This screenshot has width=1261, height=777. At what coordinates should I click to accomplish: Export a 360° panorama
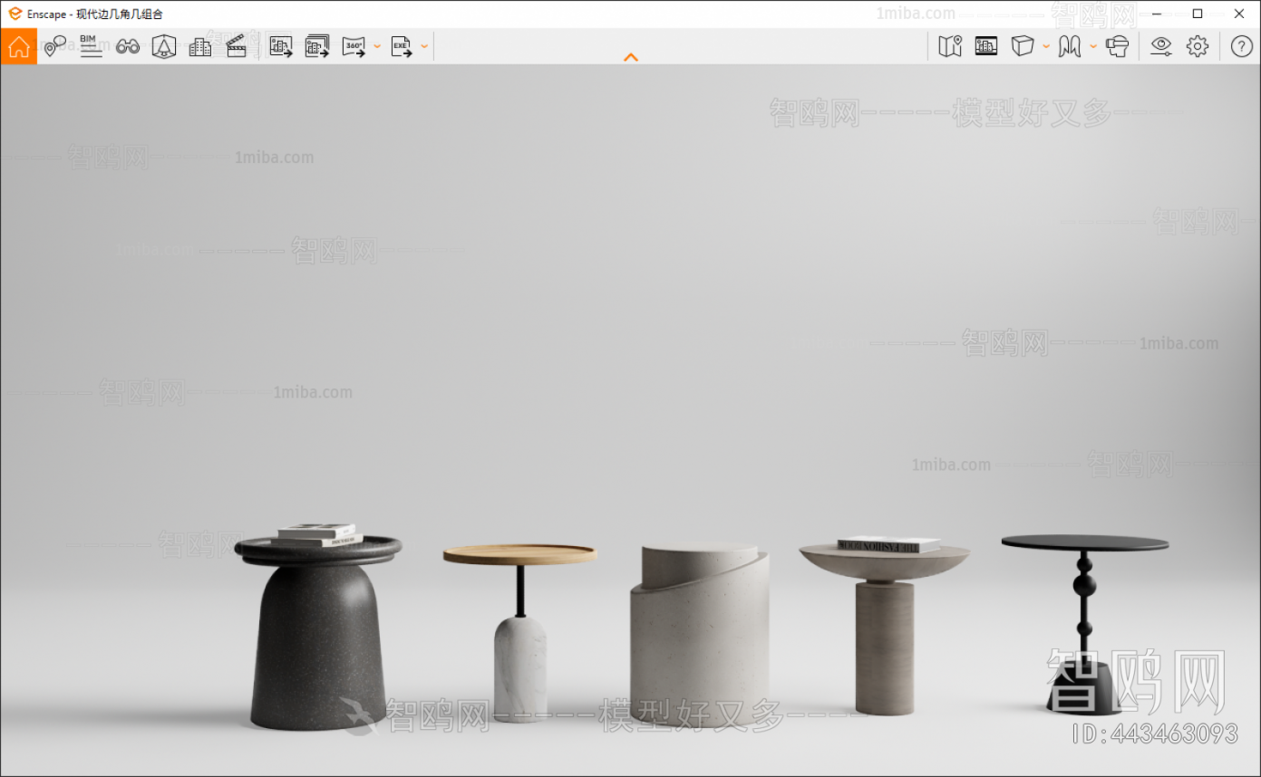click(x=354, y=46)
